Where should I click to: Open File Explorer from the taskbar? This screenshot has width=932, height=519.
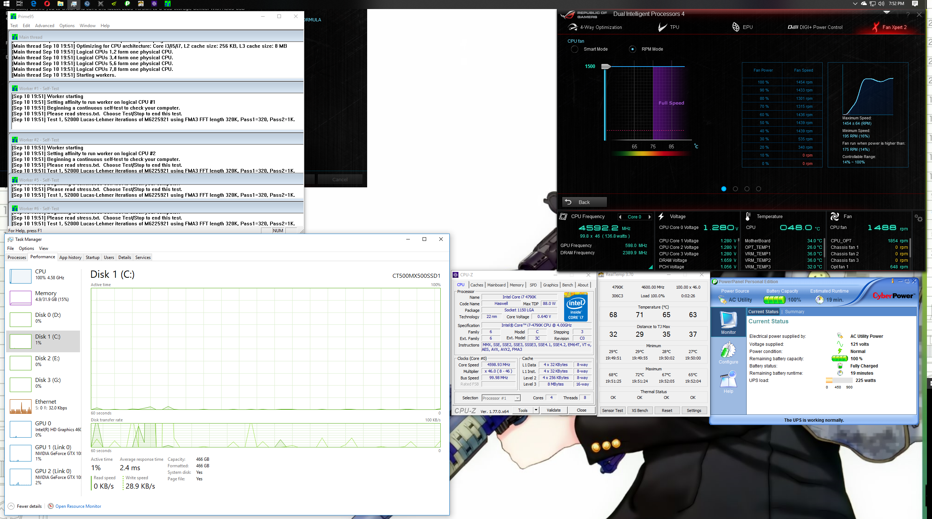(x=60, y=4)
